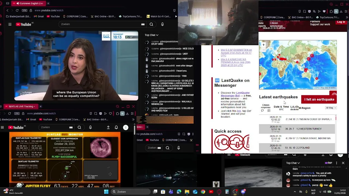
Task: Click search magnifier in Euronews YouTube window
Action: [x=151, y=24]
